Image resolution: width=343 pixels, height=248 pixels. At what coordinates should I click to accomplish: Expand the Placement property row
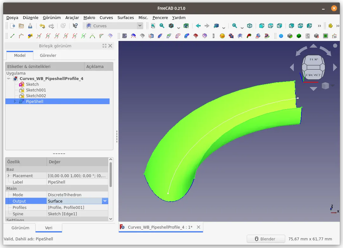click(x=9, y=176)
